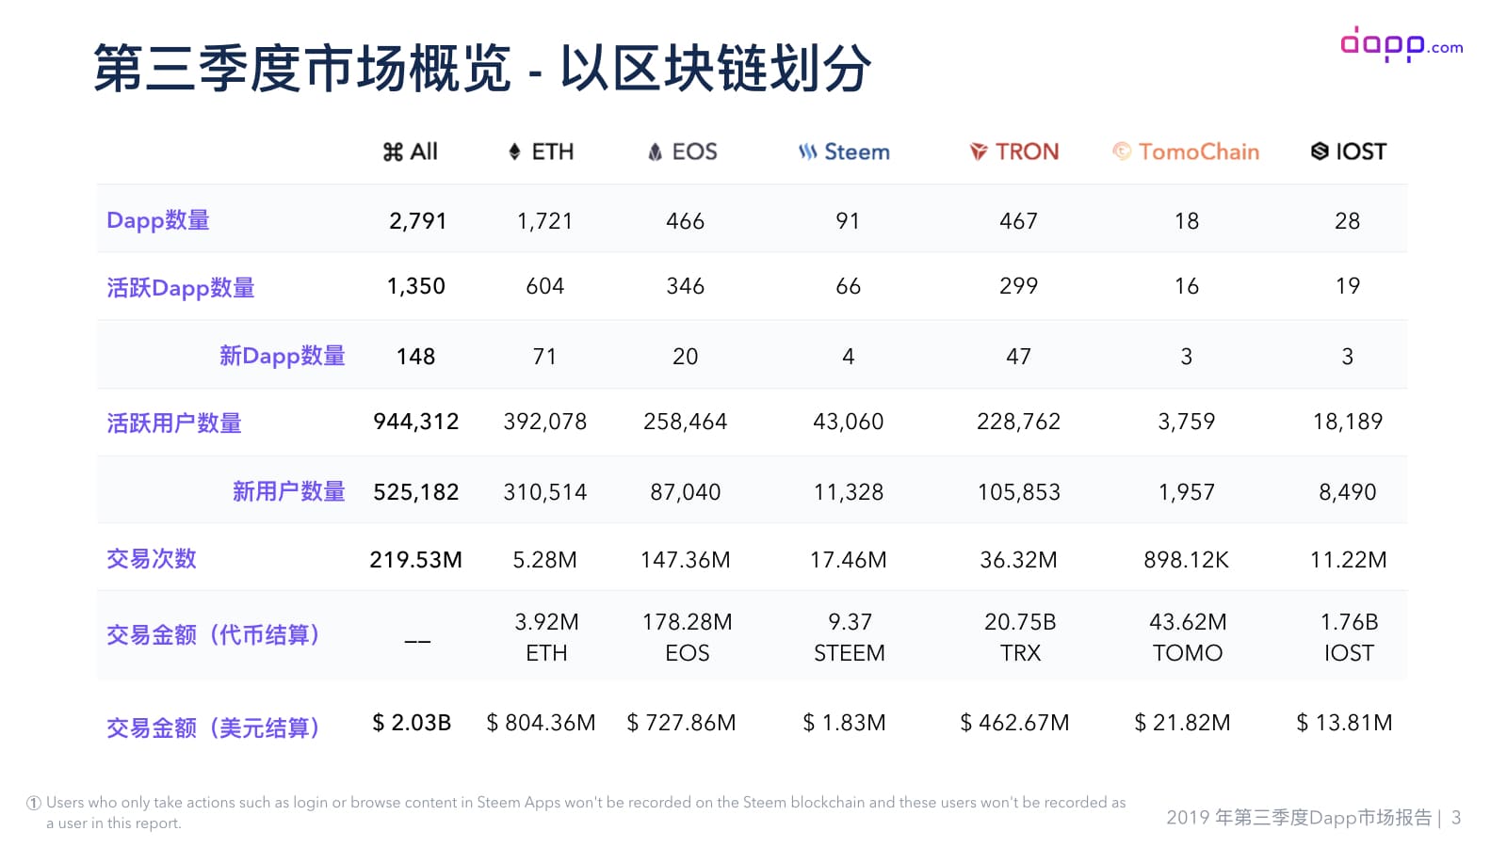Click the dapp.com logo
The image size is (1507, 847).
[x=1402, y=44]
